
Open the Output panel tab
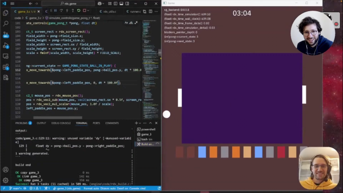click(41, 123)
